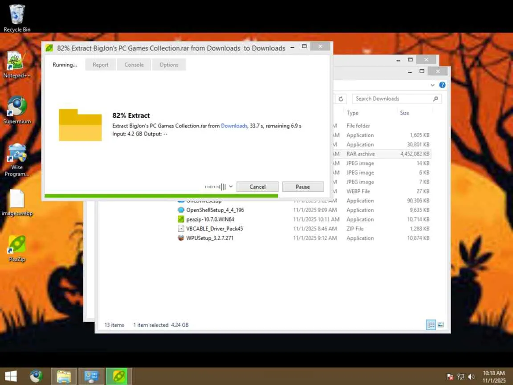Screen dimensions: 513x385
Task: Select the RAR archive 4,452,082 KB row
Action: point(382,154)
